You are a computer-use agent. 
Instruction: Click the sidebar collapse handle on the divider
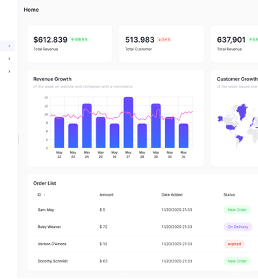[x=19, y=139]
